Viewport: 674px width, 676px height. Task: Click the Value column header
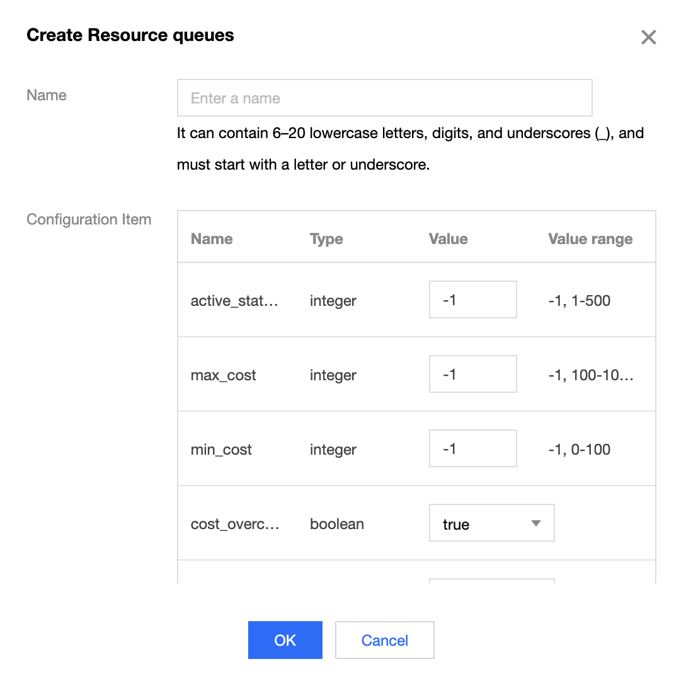(448, 239)
